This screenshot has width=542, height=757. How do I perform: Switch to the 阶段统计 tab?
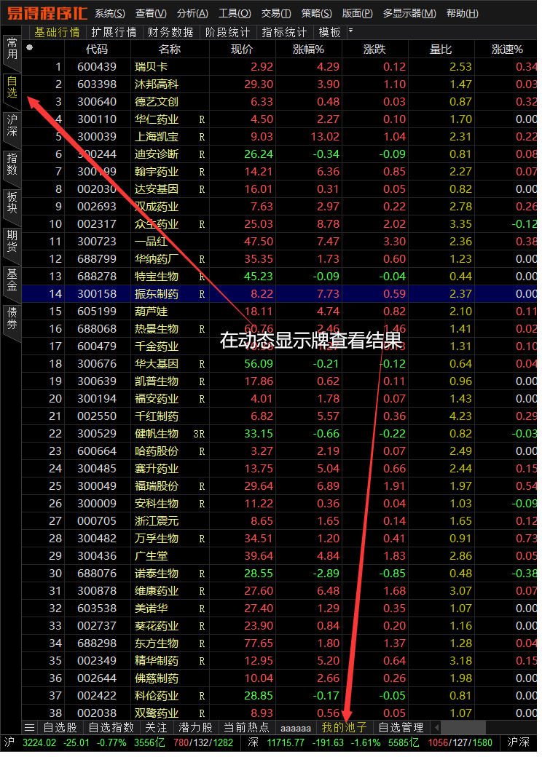(x=227, y=32)
